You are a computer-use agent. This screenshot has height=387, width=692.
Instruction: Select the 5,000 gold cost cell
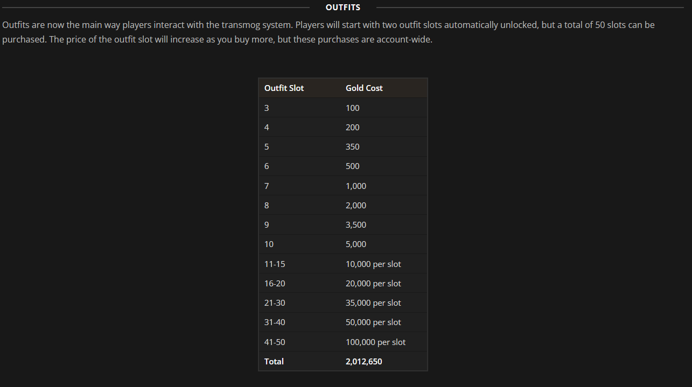[x=356, y=244]
